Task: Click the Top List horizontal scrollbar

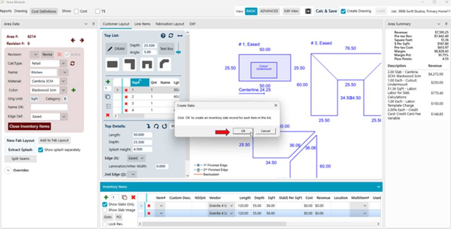Action: 131,116
